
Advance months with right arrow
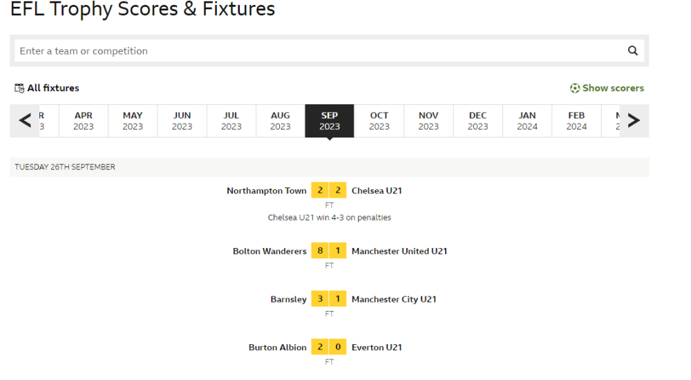(x=634, y=120)
